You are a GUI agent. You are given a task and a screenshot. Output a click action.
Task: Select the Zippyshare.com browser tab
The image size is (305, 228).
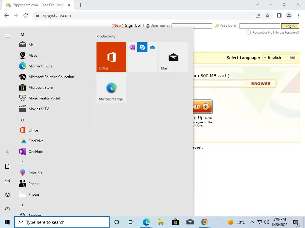(x=38, y=5)
